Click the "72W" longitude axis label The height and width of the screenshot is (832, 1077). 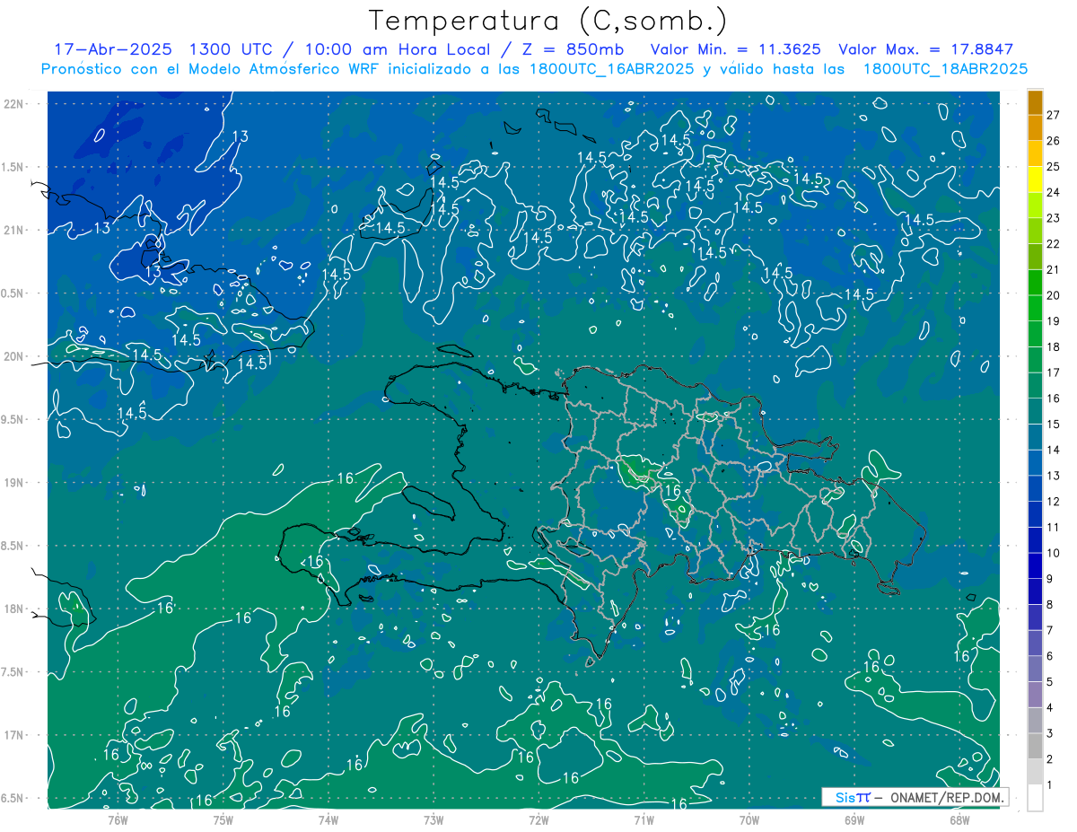538,819
